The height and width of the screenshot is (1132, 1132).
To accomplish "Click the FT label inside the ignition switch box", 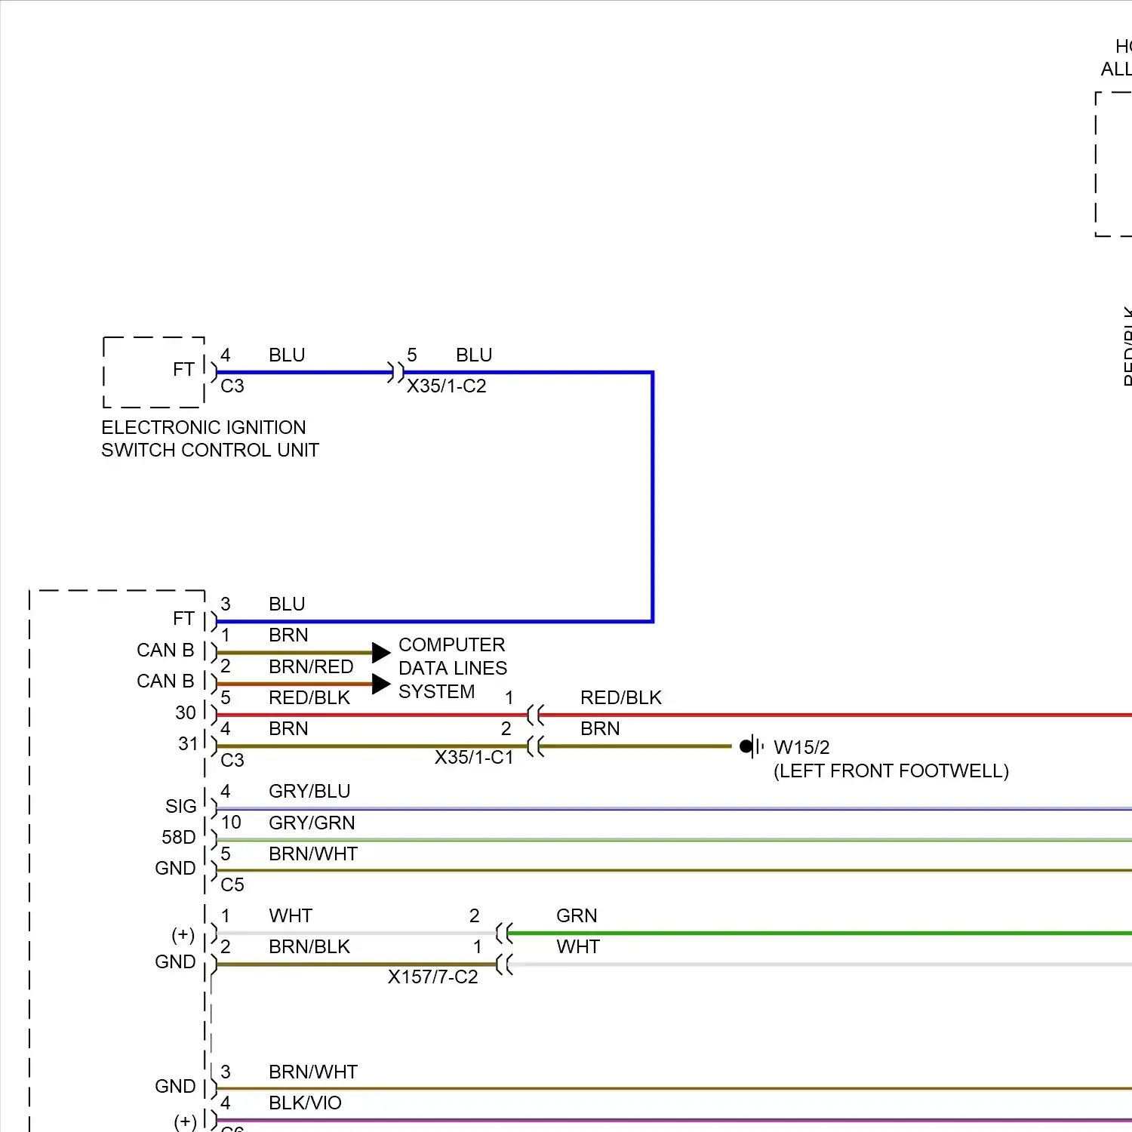I will (183, 369).
